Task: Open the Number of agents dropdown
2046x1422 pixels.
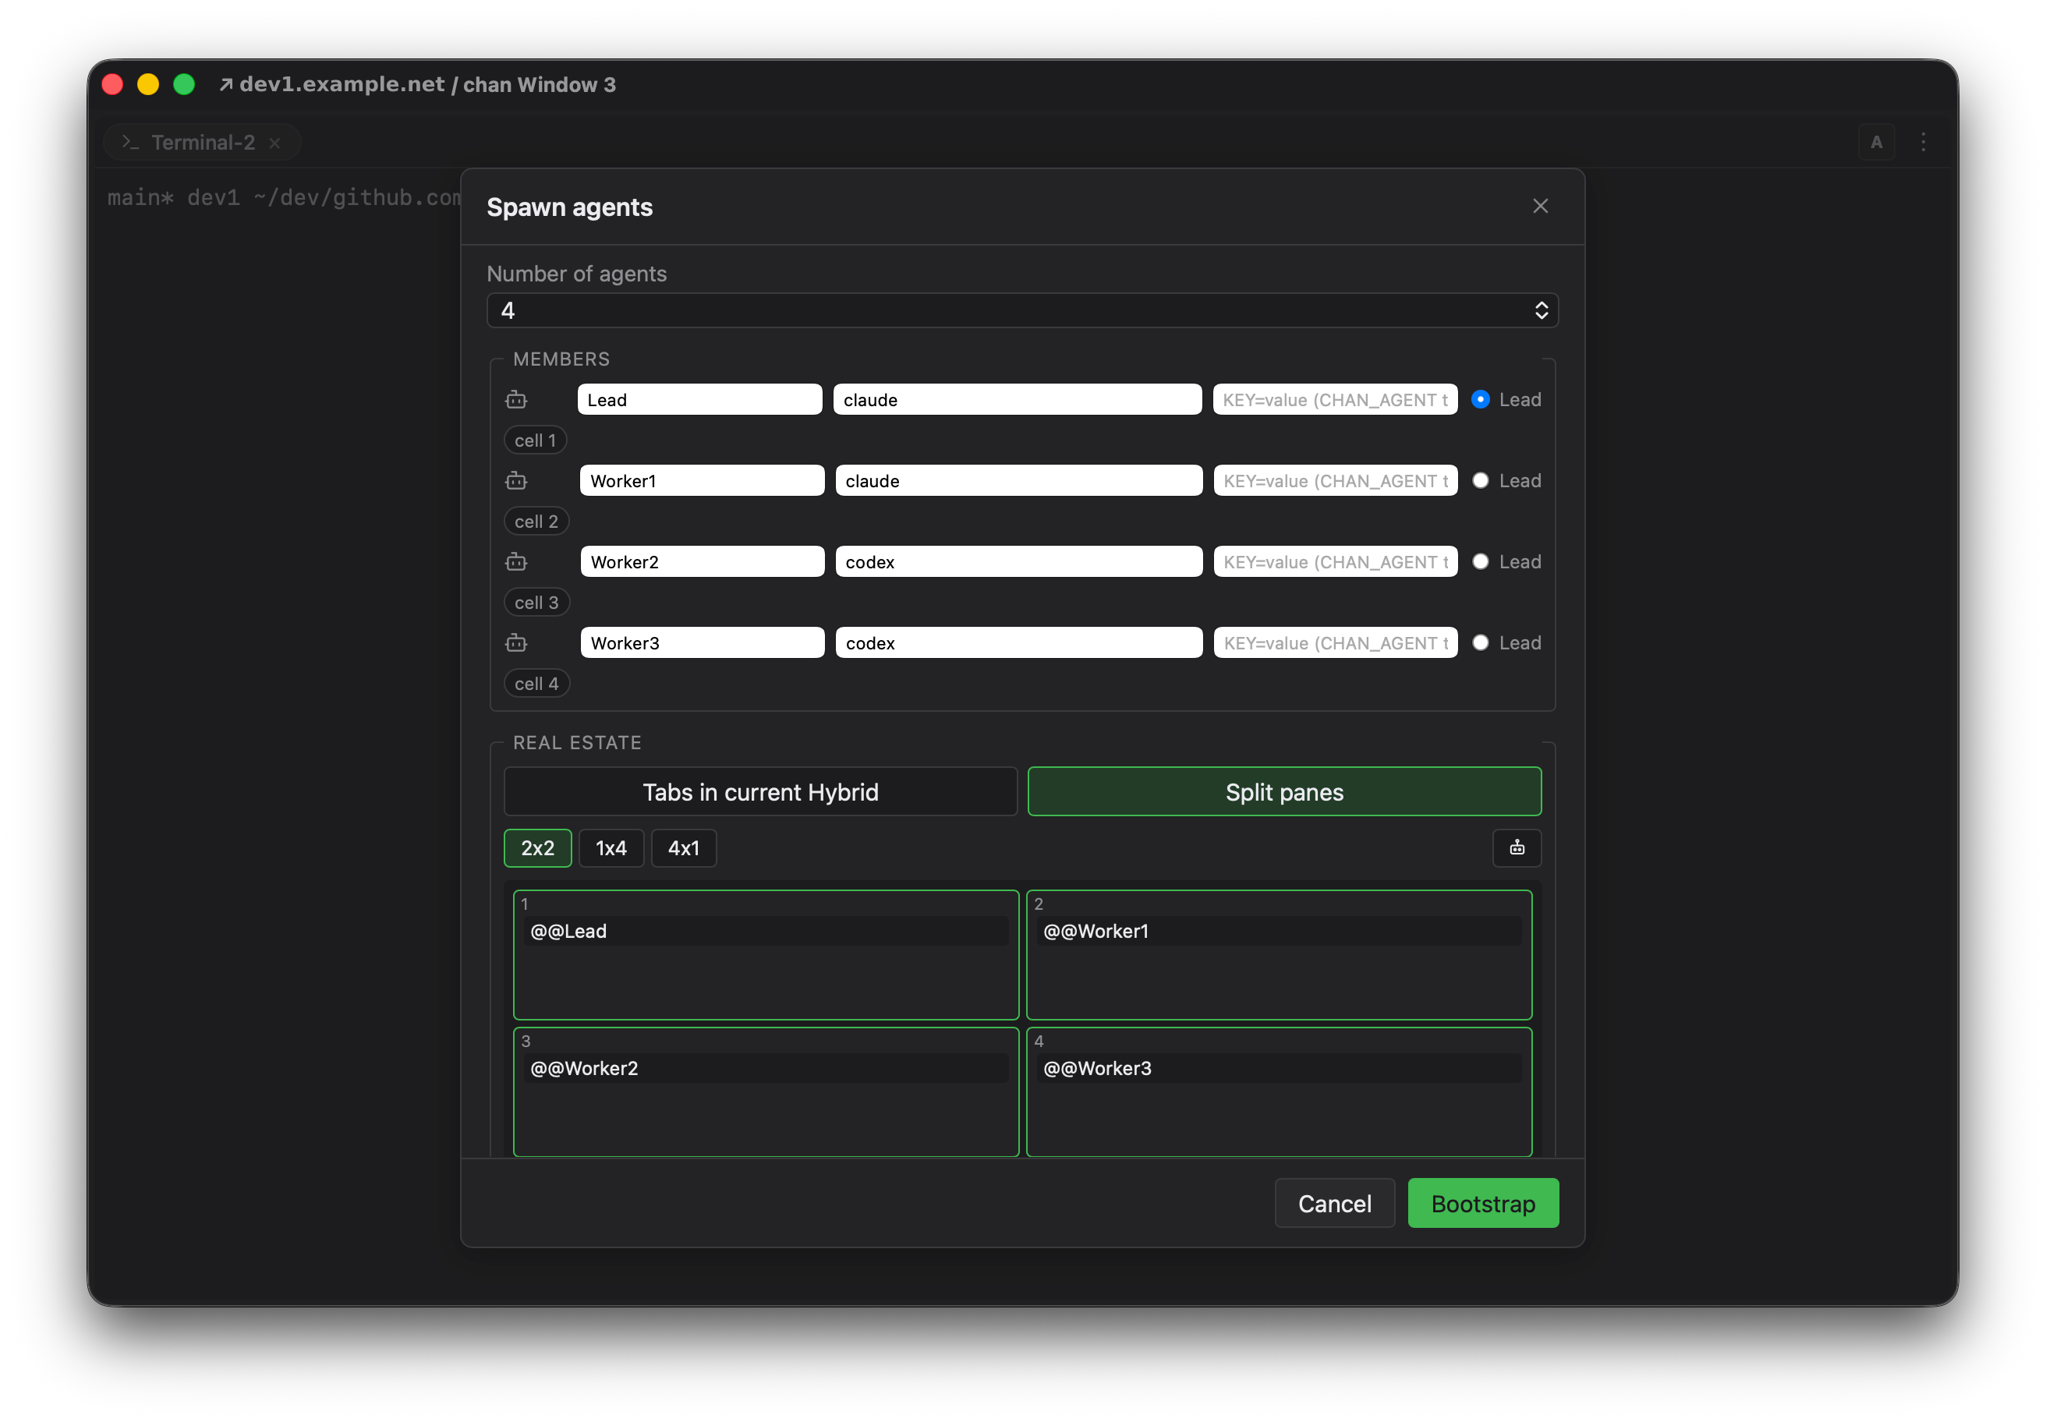Action: point(1022,311)
